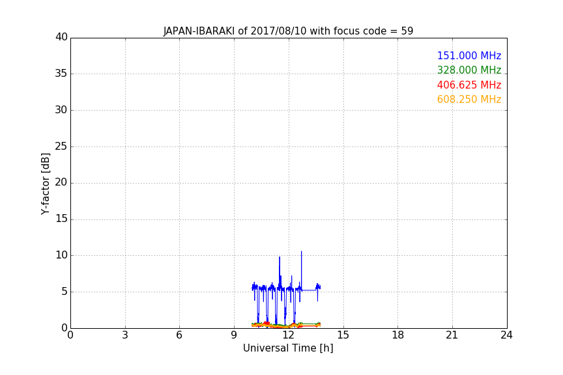The image size is (563, 375).
Task: Select the 151.000 MHz legend label
Action: pyautogui.click(x=469, y=55)
